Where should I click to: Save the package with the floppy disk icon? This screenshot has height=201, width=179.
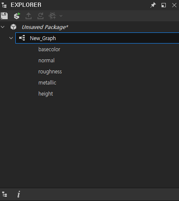point(4,16)
